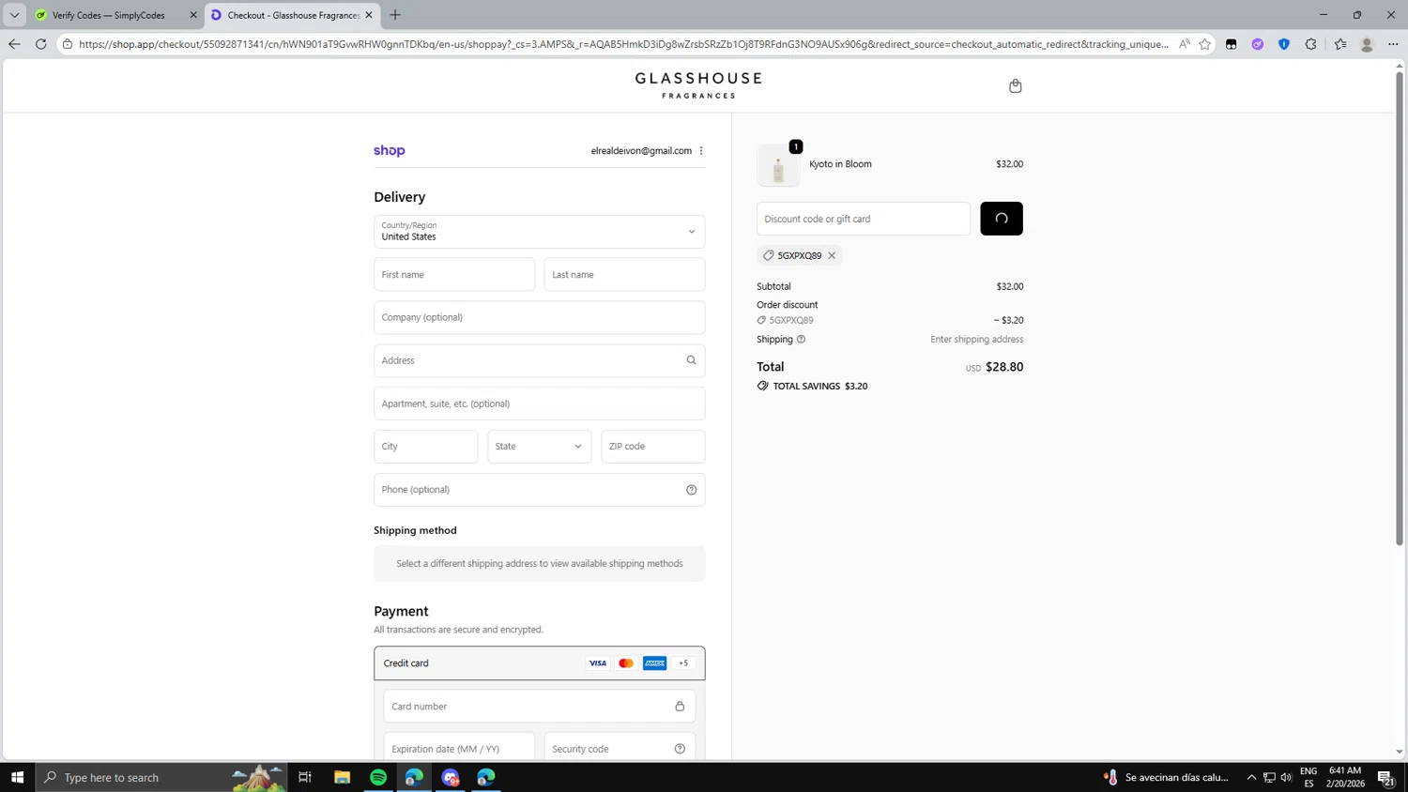Show phone number help tooltip icon

(691, 490)
